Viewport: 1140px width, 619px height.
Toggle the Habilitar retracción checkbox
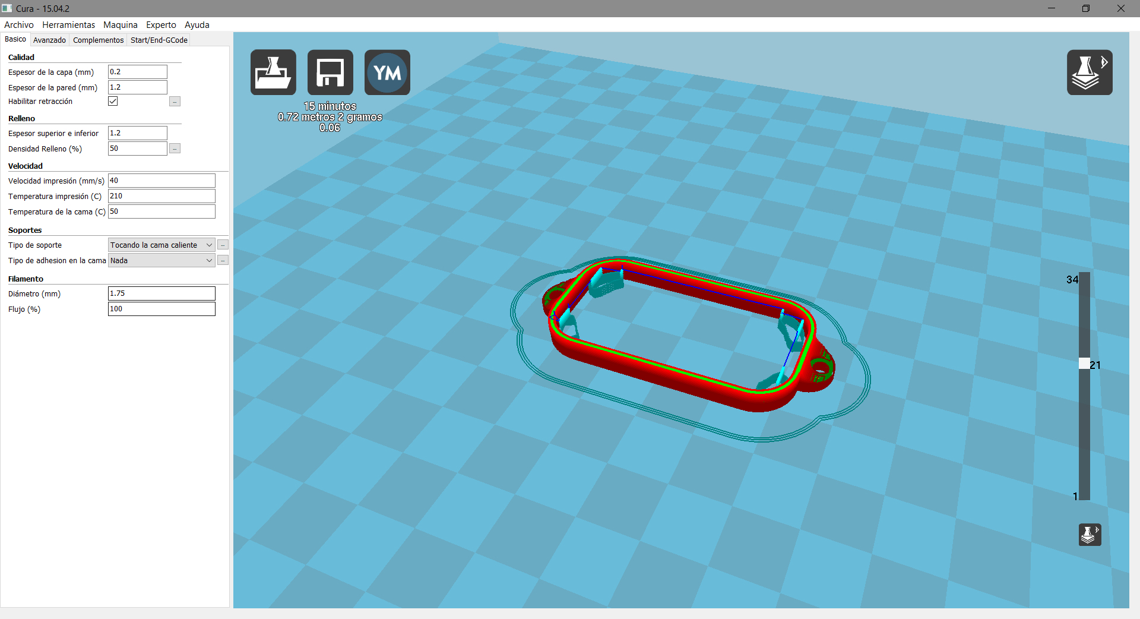click(x=113, y=101)
